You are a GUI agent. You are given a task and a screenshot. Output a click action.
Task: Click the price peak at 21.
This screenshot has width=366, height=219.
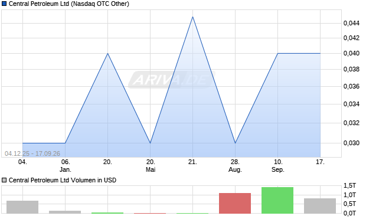(192, 17)
